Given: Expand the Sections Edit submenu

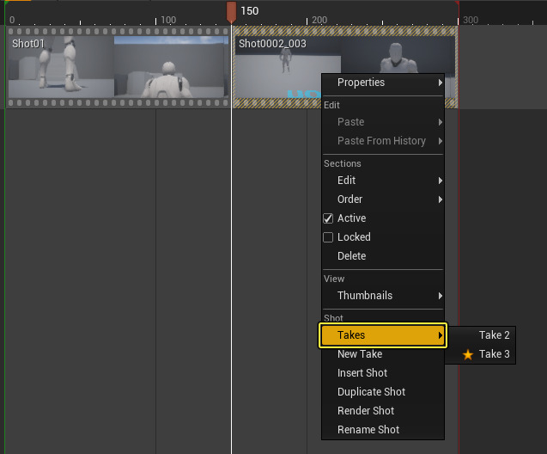Looking at the screenshot, I should [x=383, y=181].
